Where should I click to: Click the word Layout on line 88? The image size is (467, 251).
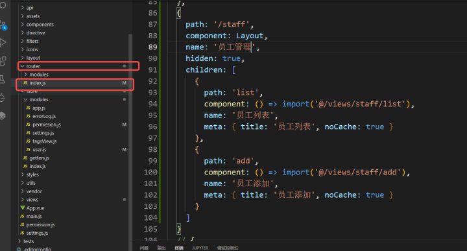click(x=250, y=36)
